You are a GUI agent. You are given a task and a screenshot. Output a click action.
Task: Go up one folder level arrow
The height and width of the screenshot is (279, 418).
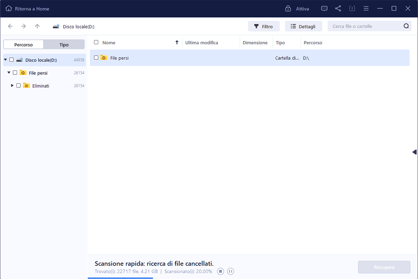click(x=37, y=26)
